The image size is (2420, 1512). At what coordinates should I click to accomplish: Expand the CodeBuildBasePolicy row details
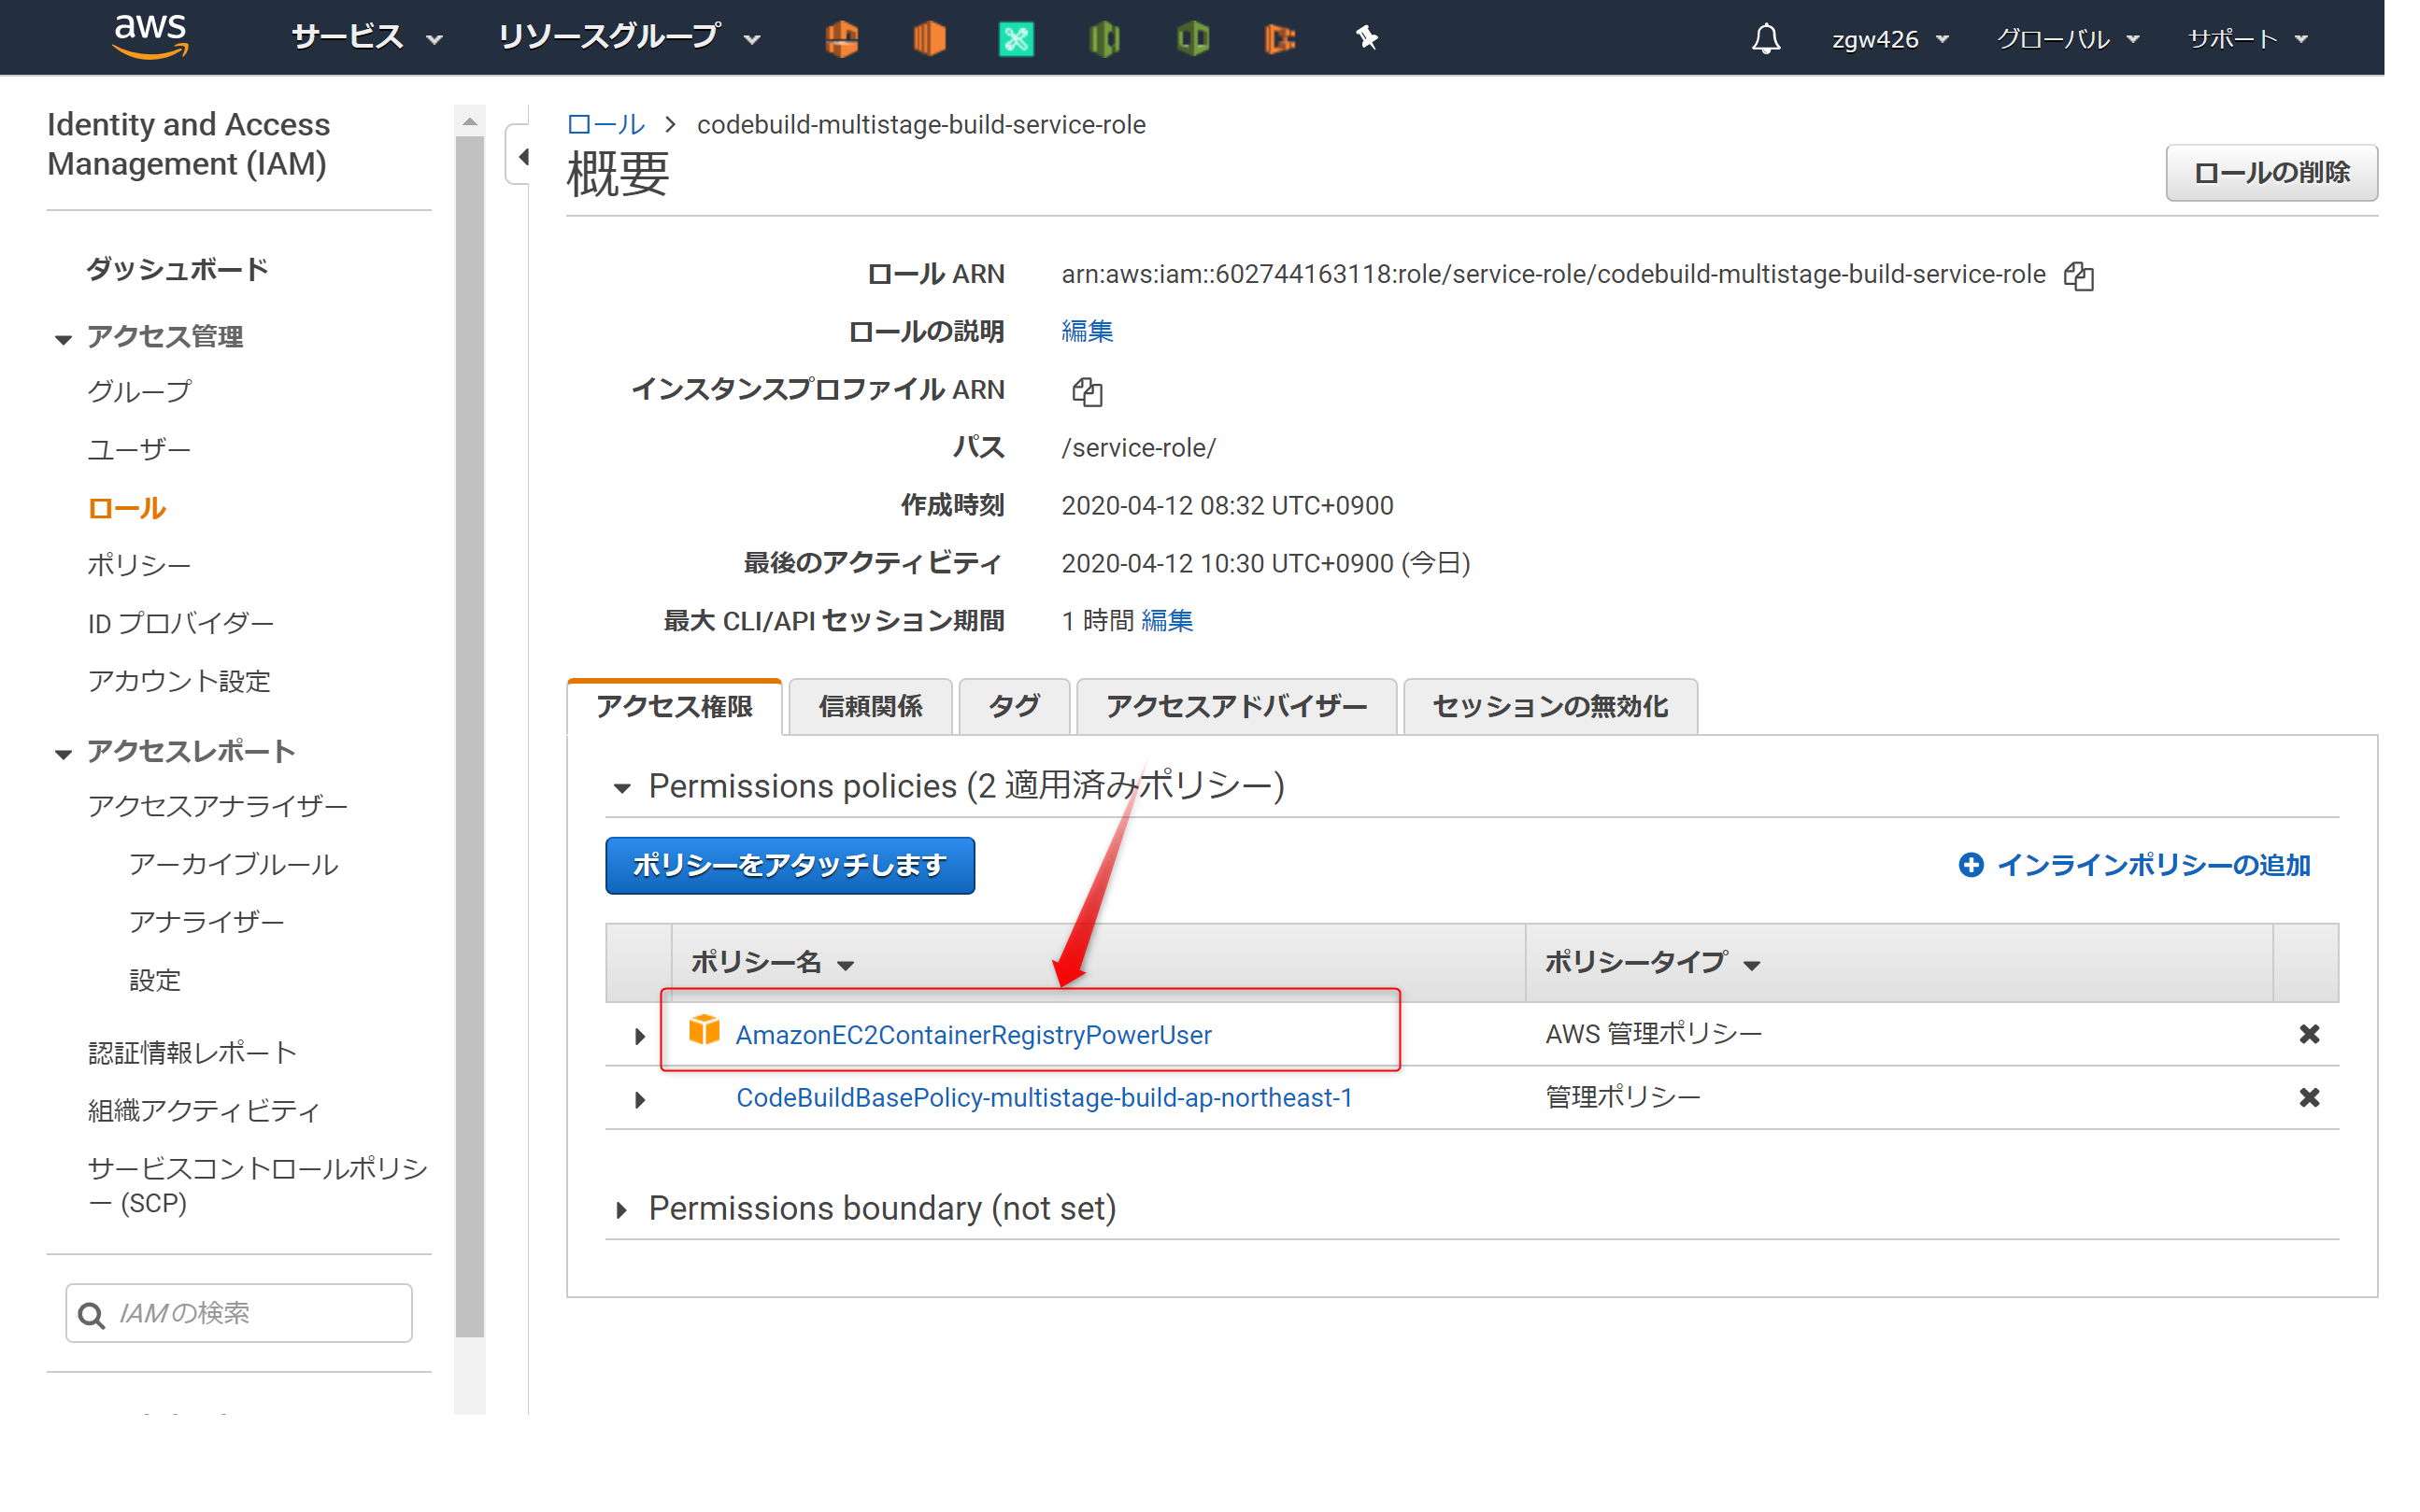[639, 1100]
